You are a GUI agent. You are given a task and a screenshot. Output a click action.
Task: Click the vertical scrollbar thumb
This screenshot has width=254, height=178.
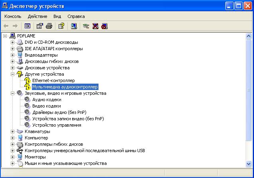(248, 90)
